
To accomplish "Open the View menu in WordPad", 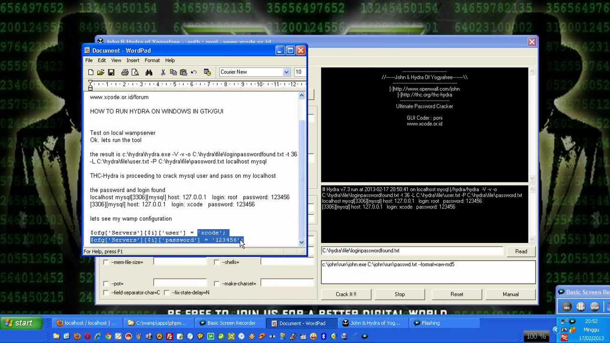I will coord(116,61).
